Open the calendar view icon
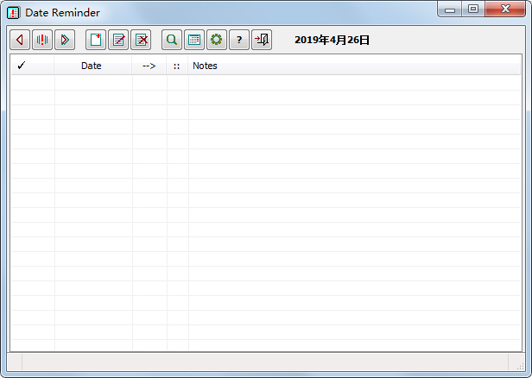The width and height of the screenshot is (532, 378). pyautogui.click(x=194, y=40)
